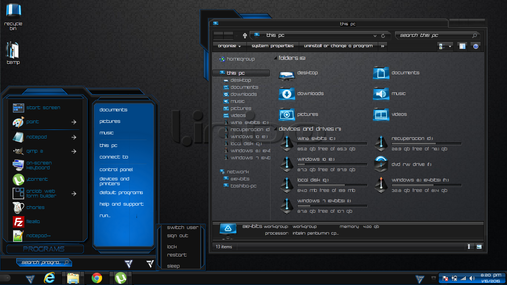This screenshot has height=285, width=507.
Task: Open uTorrent on the taskbar
Action: (x=120, y=278)
